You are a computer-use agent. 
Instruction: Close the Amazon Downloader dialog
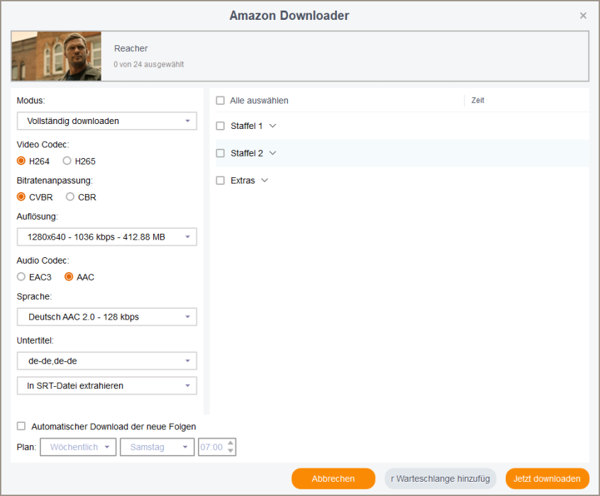point(583,16)
